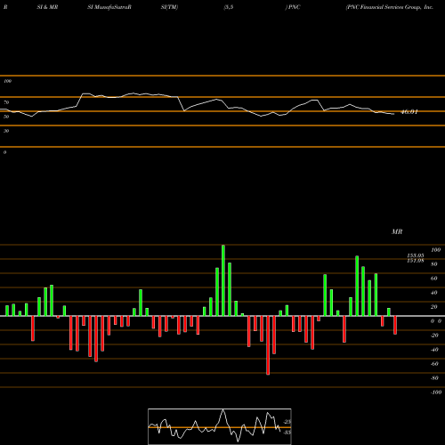Click the 'SI MunafaSutraR' header text

click(x=109, y=7)
